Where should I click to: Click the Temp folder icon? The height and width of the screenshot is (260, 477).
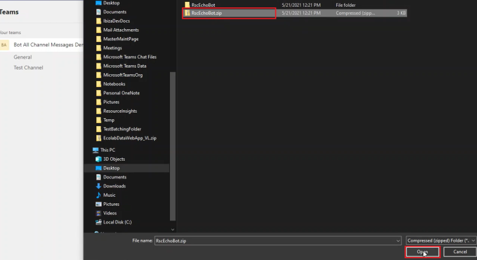coord(98,120)
